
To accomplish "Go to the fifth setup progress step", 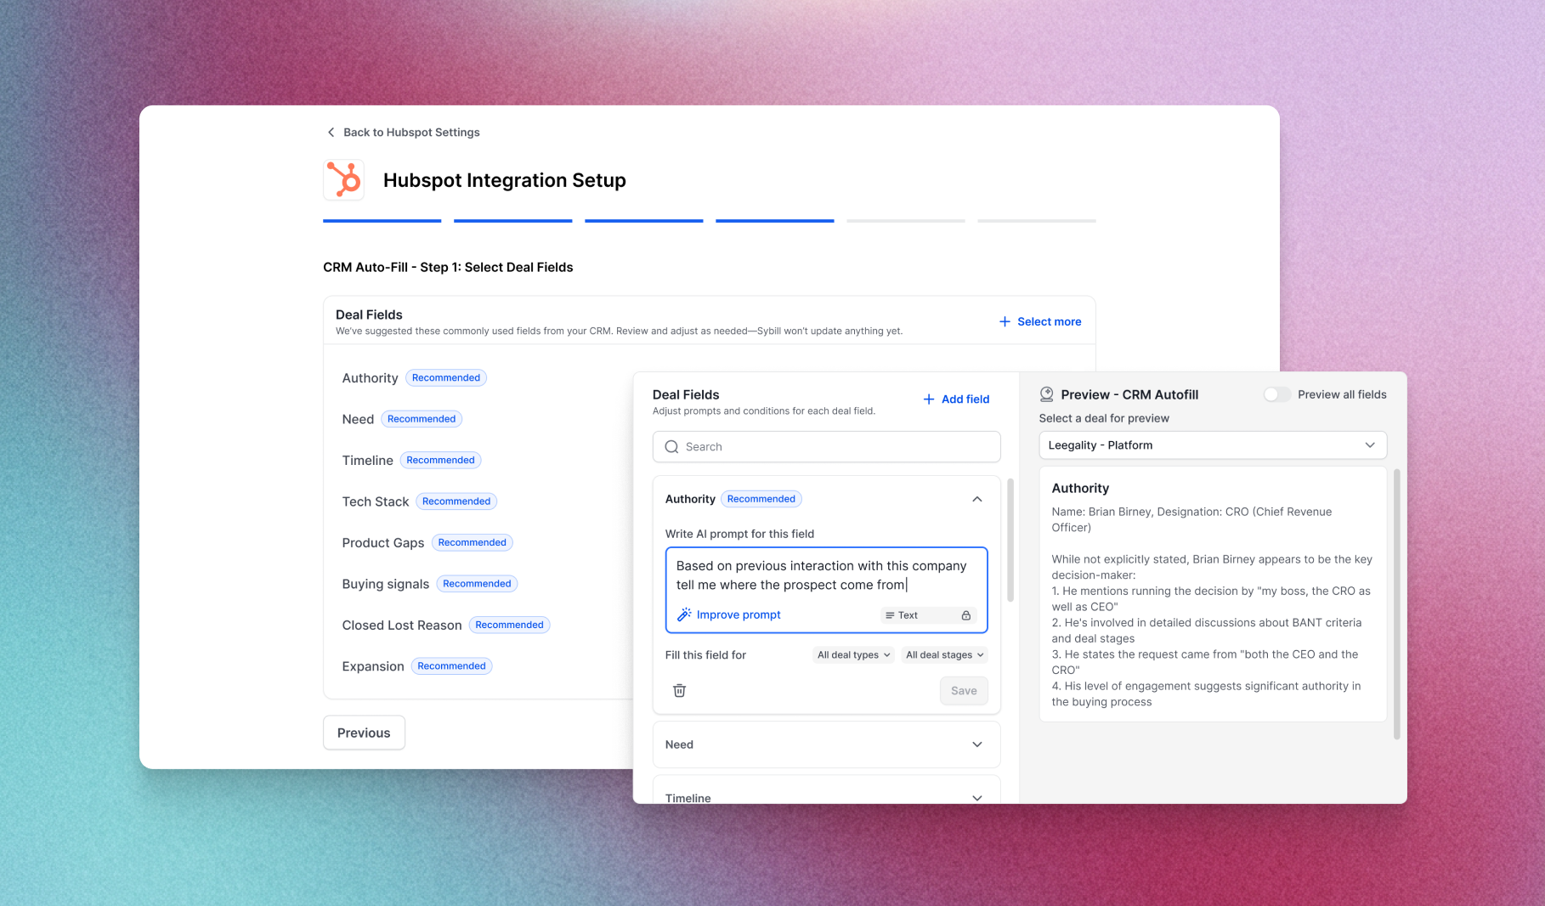I will [x=906, y=221].
